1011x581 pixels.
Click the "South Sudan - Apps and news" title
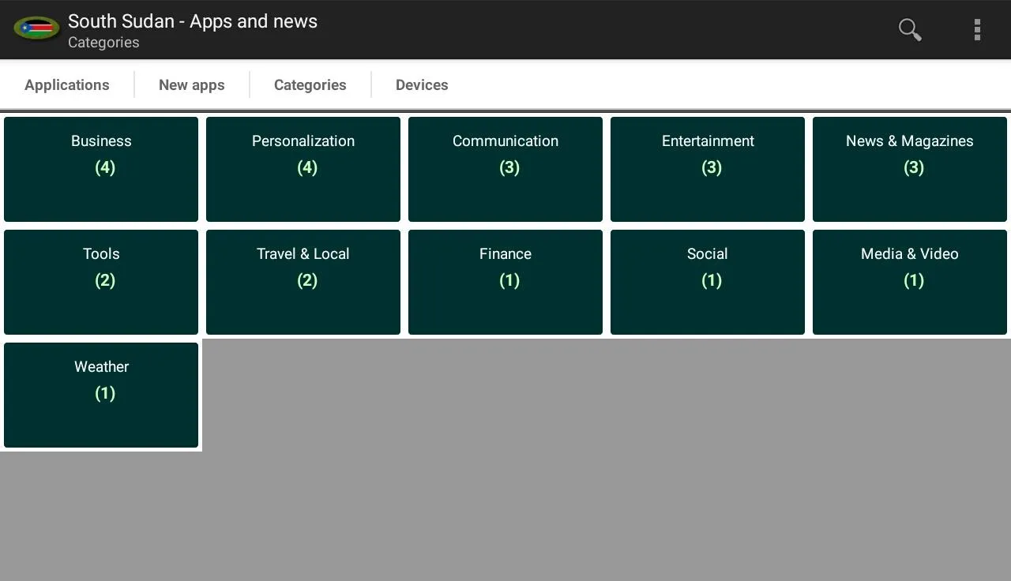(193, 21)
